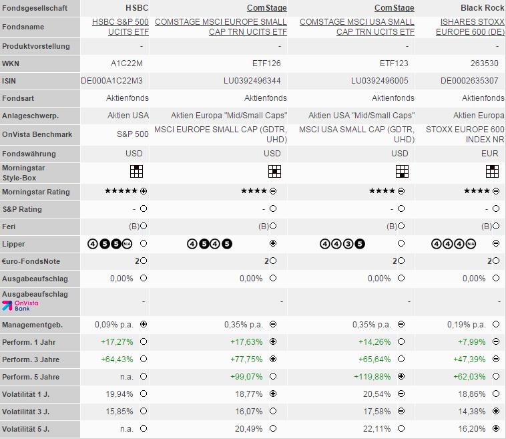506x439 pixels.
Task: Open the ISHARES STOXX EUROPE 600 (DE) link
Action: [x=470, y=27]
